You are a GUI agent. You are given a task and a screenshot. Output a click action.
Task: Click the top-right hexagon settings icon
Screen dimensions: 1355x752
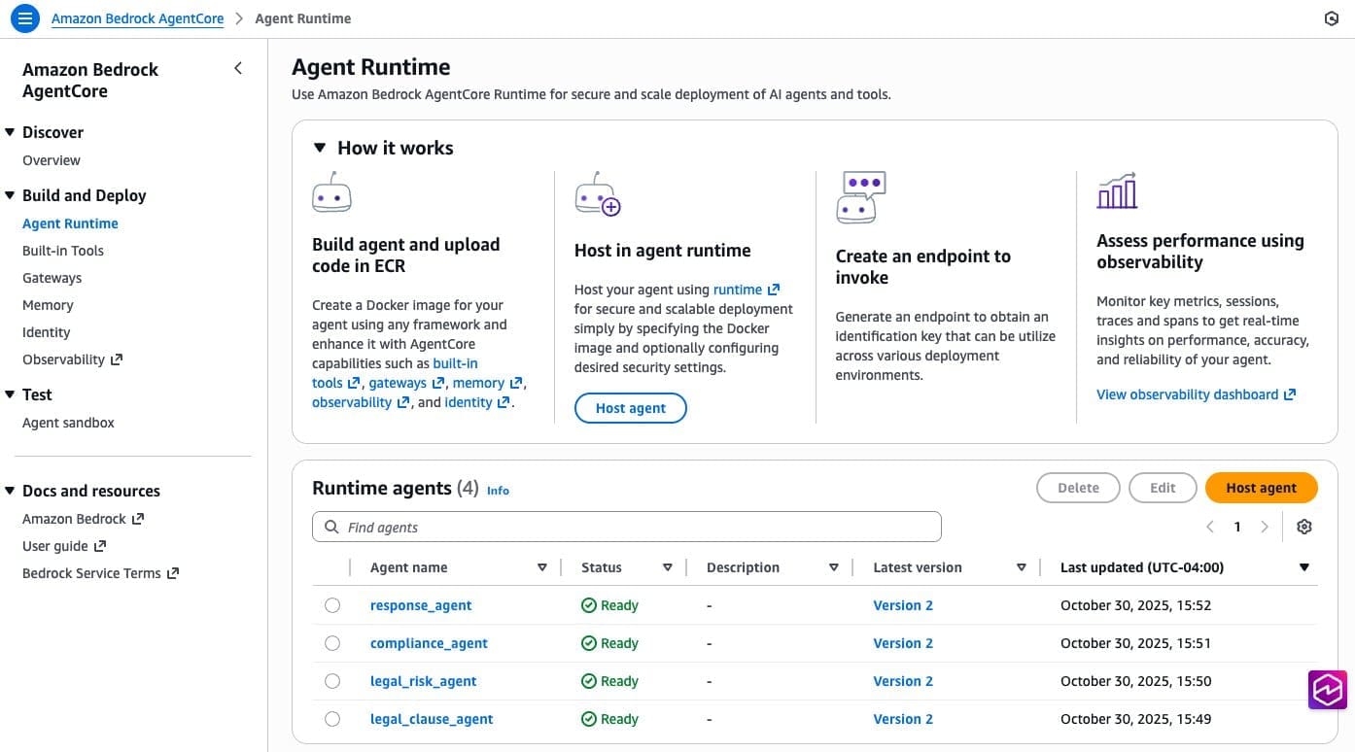click(1332, 18)
